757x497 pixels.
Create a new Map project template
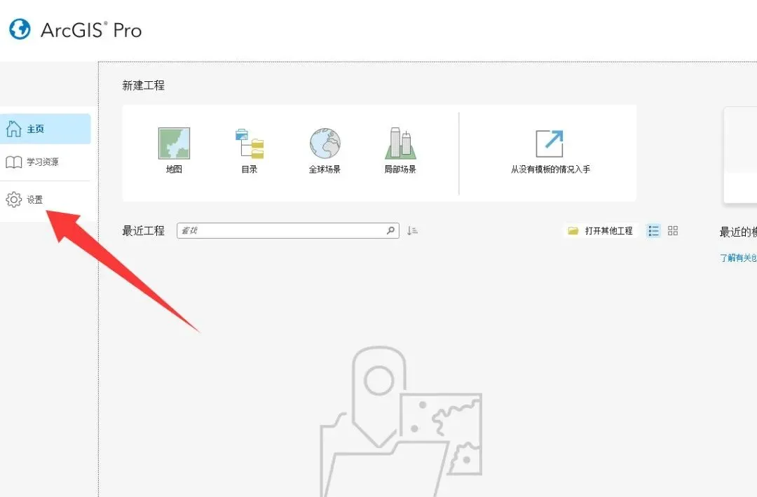[x=174, y=150]
